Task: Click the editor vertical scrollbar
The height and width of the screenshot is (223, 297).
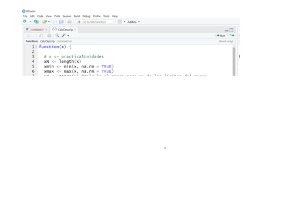Action: (234, 60)
